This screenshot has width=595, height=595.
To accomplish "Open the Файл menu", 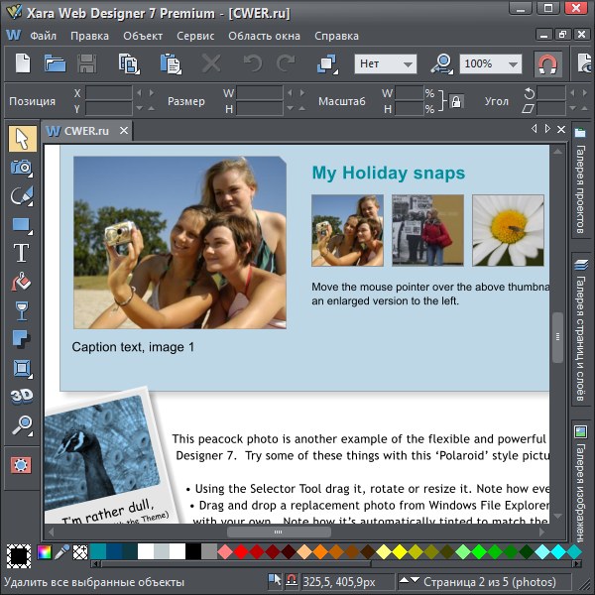I will click(43, 36).
